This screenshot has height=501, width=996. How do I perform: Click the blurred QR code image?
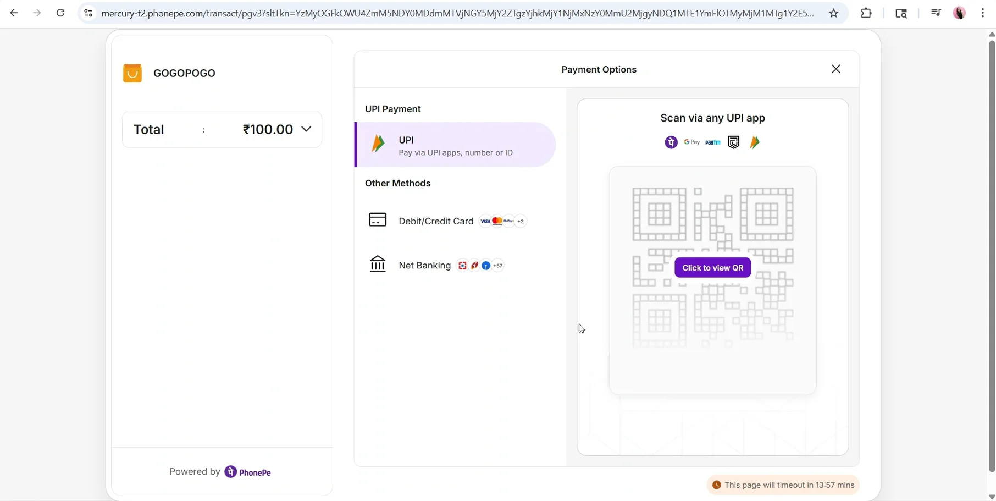coord(713,268)
